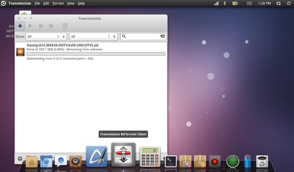Screen dimensions: 294x172
Task: Click the green circle icon in the dock
Action: [x=233, y=161]
